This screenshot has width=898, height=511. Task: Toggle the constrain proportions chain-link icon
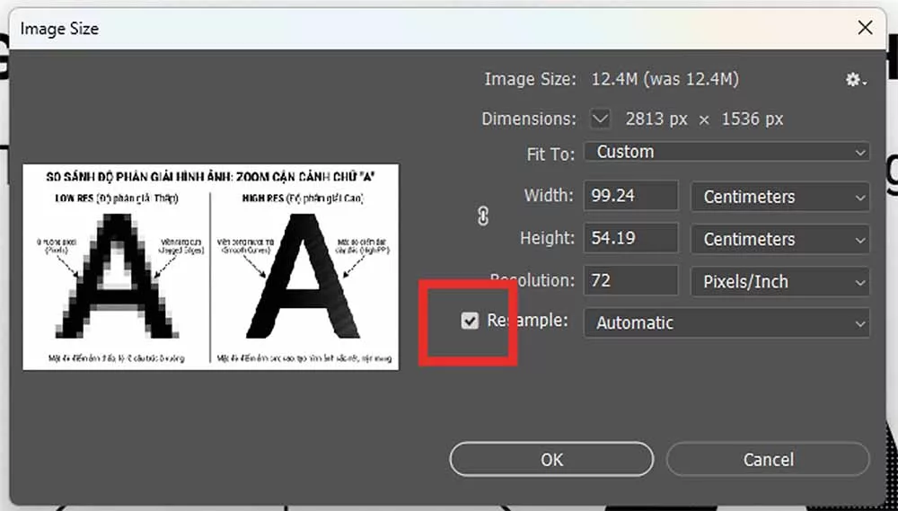point(483,216)
